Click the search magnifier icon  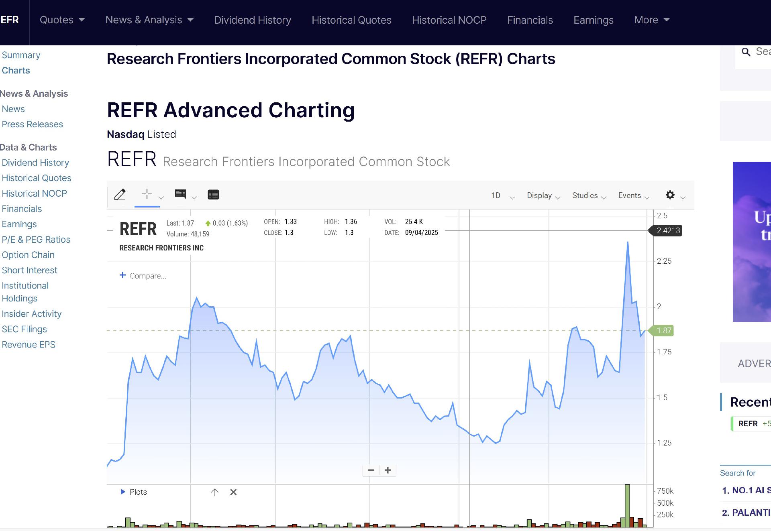(x=746, y=52)
